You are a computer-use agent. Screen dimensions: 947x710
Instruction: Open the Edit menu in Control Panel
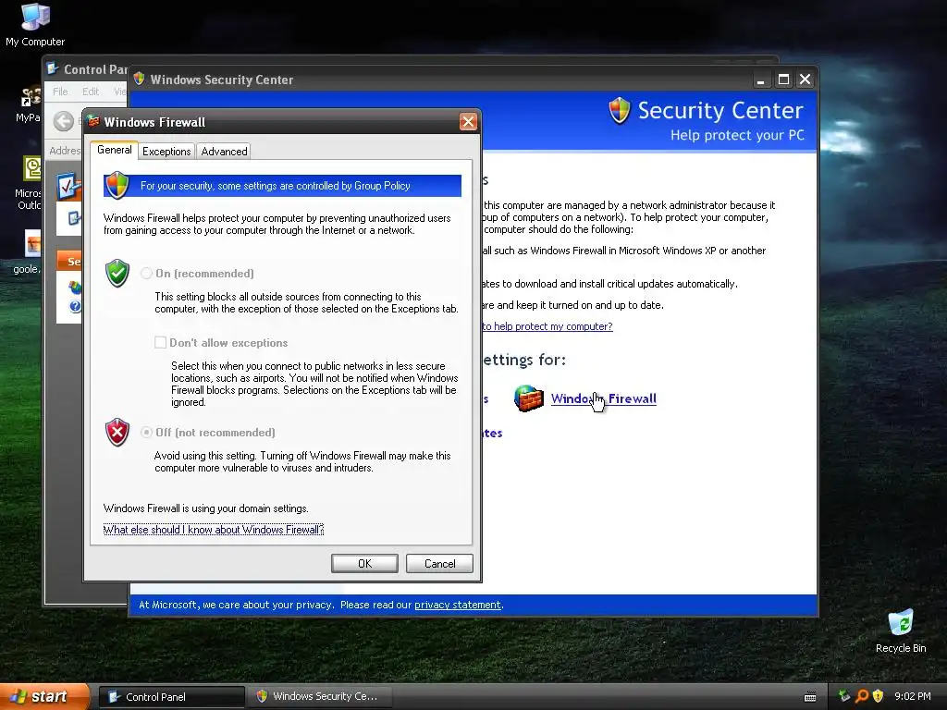pyautogui.click(x=91, y=92)
